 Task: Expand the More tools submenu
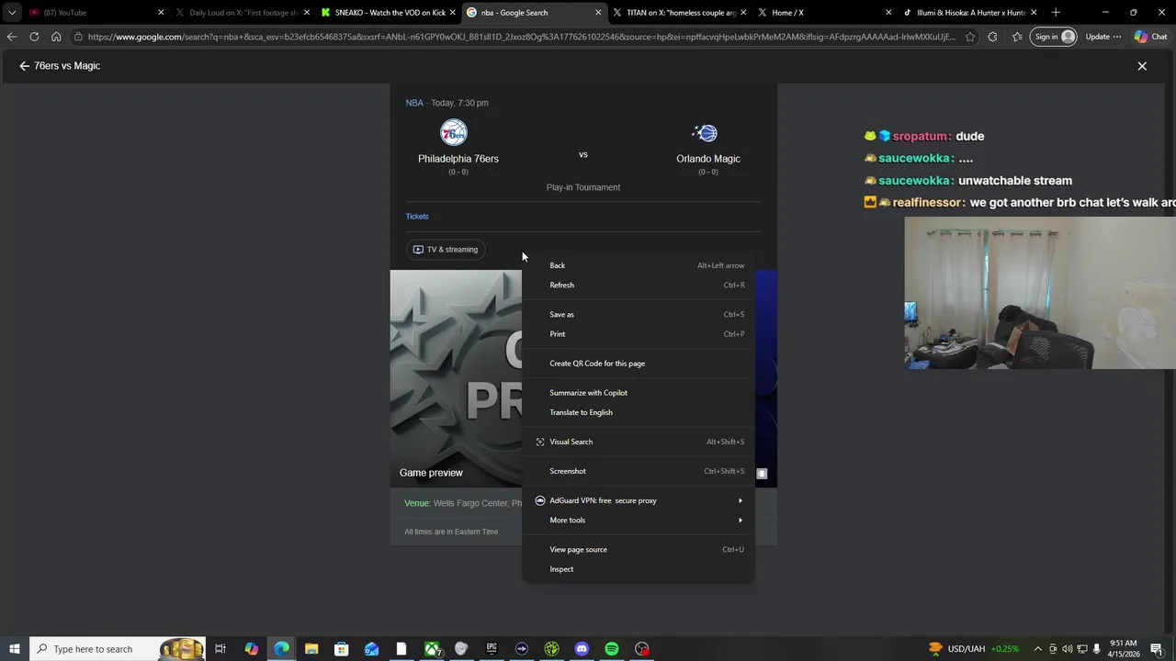pyautogui.click(x=638, y=521)
